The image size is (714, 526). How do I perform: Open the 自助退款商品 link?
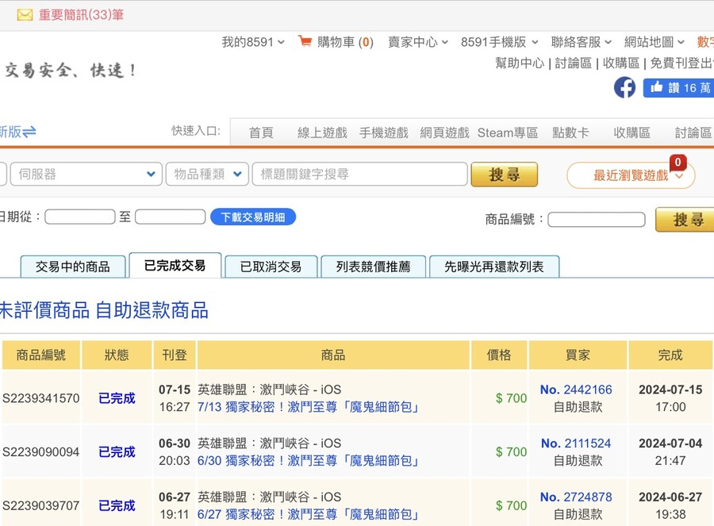point(152,310)
